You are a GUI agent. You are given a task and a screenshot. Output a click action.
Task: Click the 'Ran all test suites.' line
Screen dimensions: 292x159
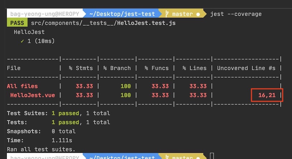41,149
